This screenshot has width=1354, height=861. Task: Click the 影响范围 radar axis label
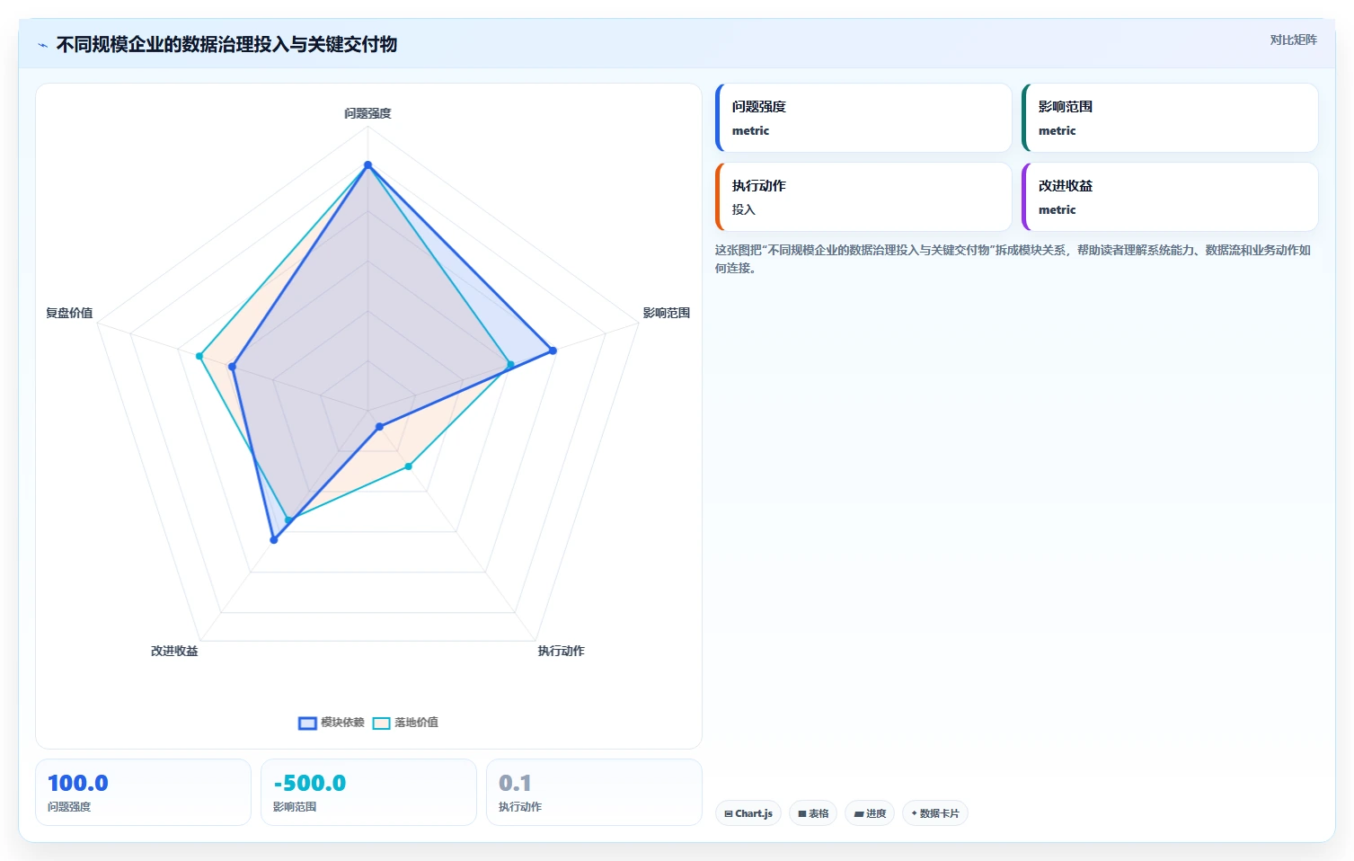[666, 313]
